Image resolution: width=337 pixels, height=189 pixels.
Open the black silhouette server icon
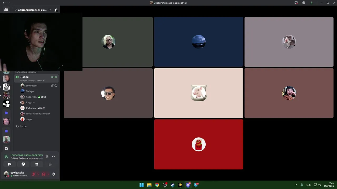[6, 104]
